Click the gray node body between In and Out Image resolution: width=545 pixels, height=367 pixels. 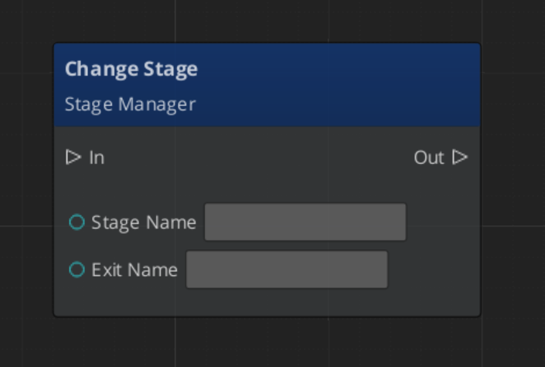[263, 158]
